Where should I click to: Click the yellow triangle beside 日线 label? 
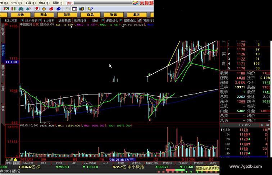coord(15,159)
